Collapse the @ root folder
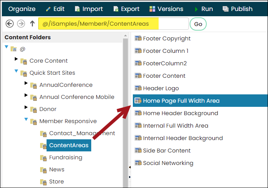Viewport: 268px width, 188px height. 6,47
